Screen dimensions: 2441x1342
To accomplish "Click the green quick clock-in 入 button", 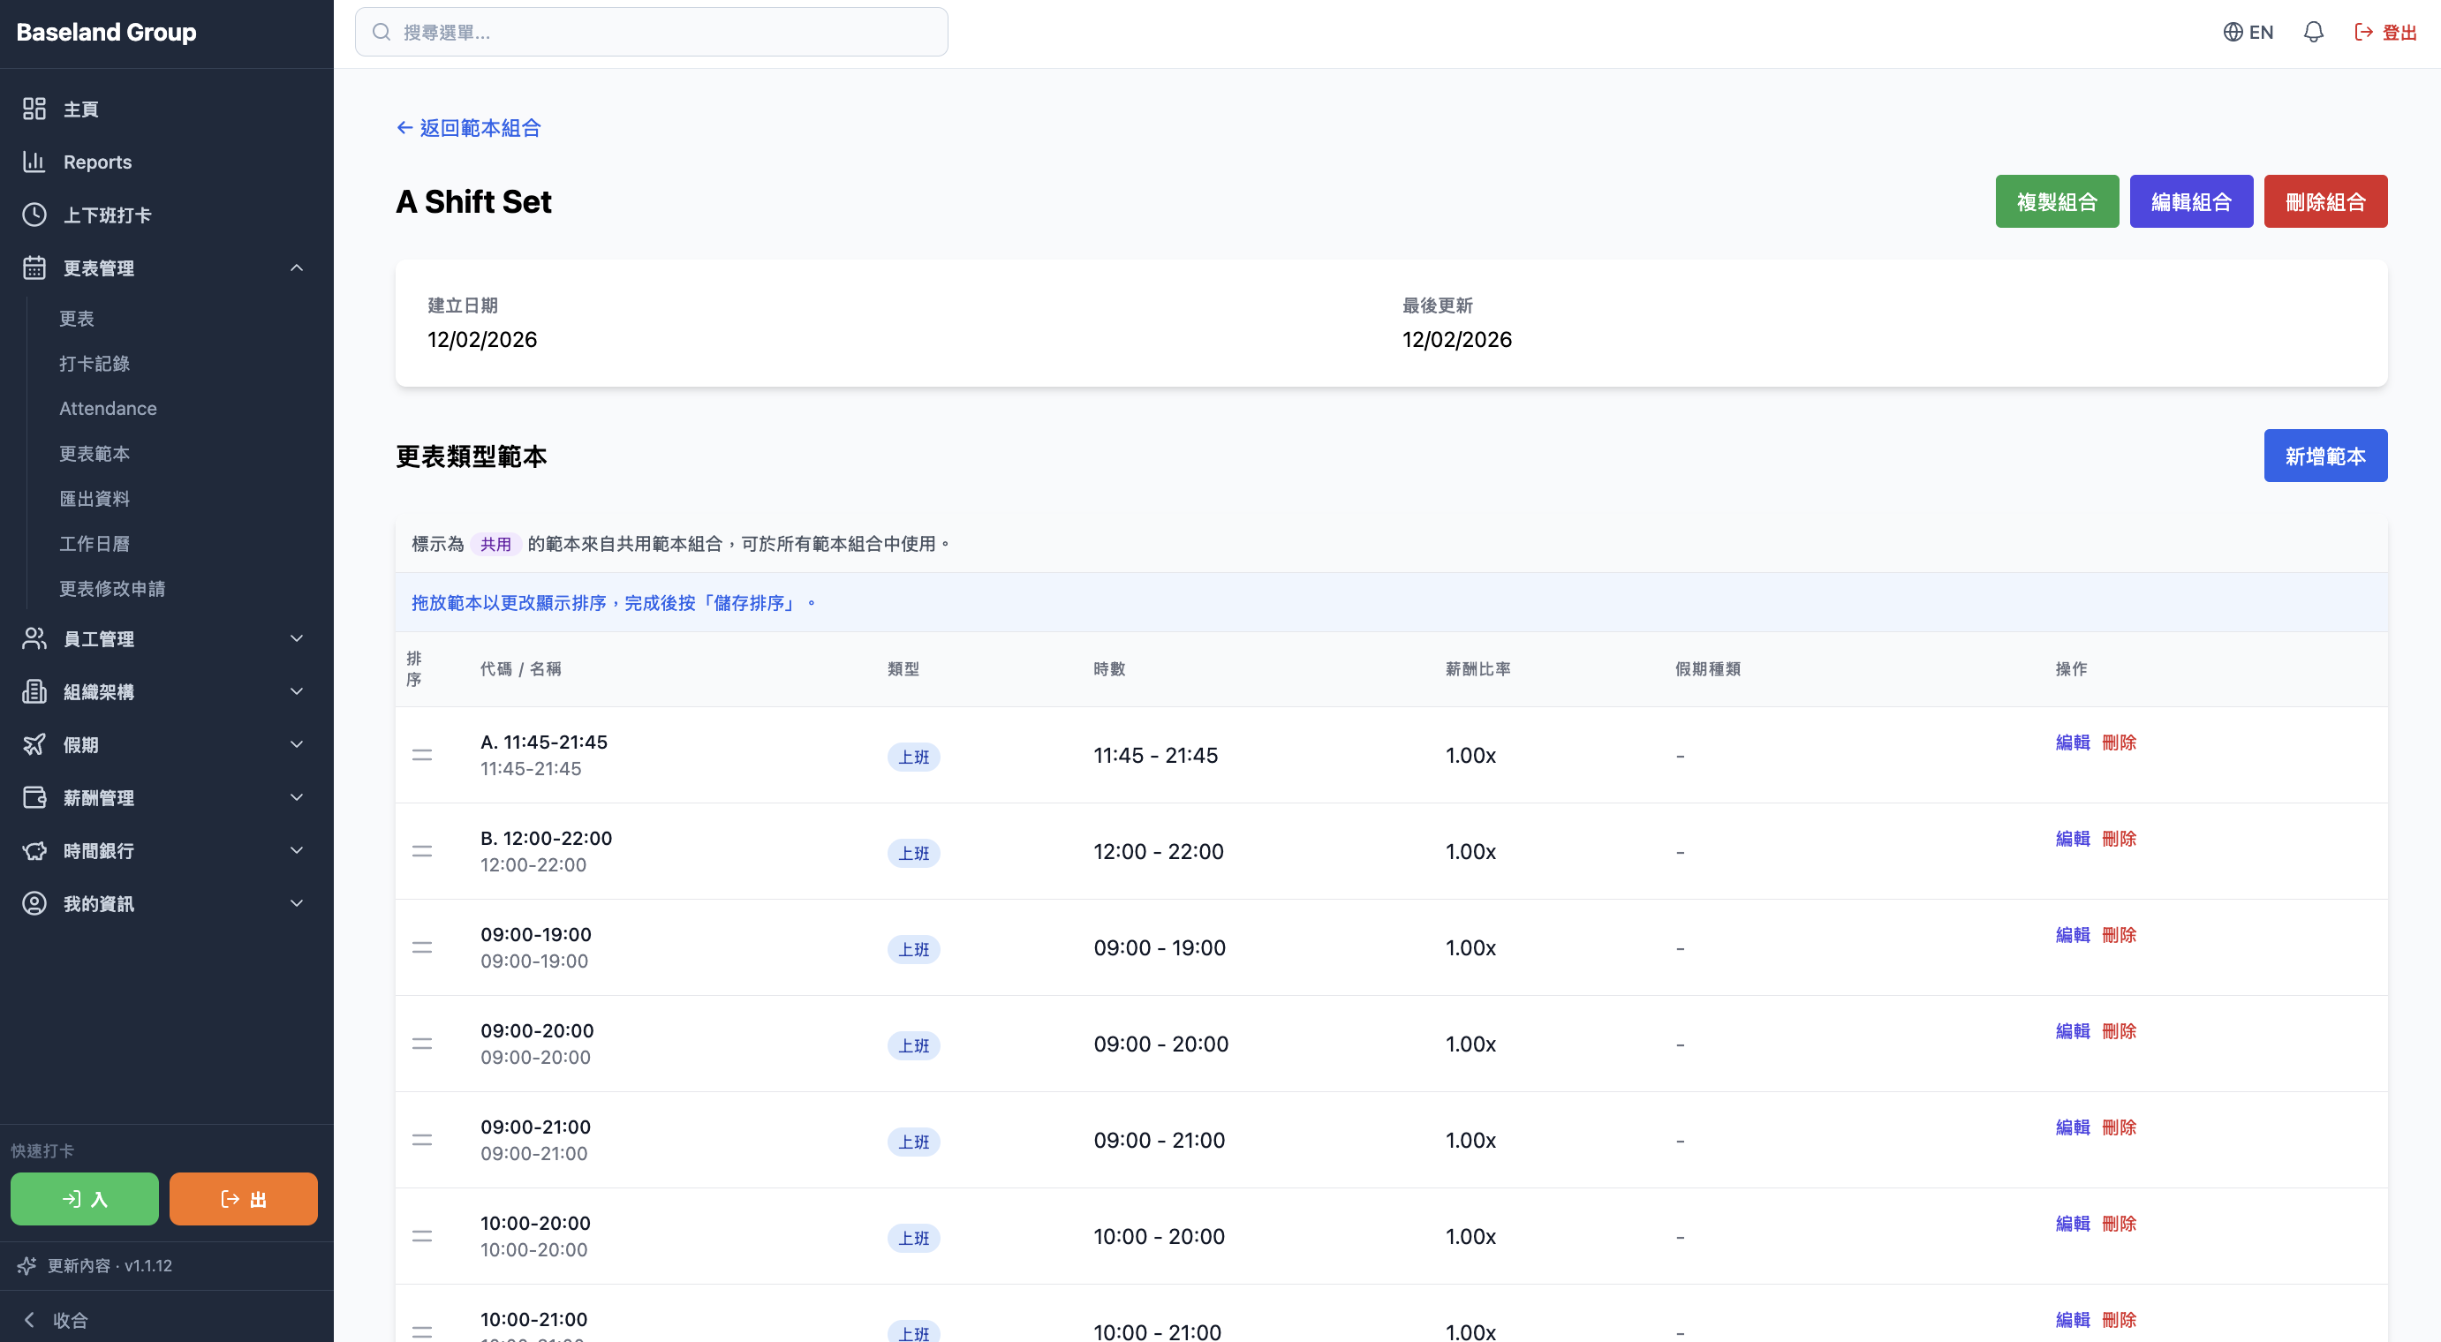I will 84,1199.
